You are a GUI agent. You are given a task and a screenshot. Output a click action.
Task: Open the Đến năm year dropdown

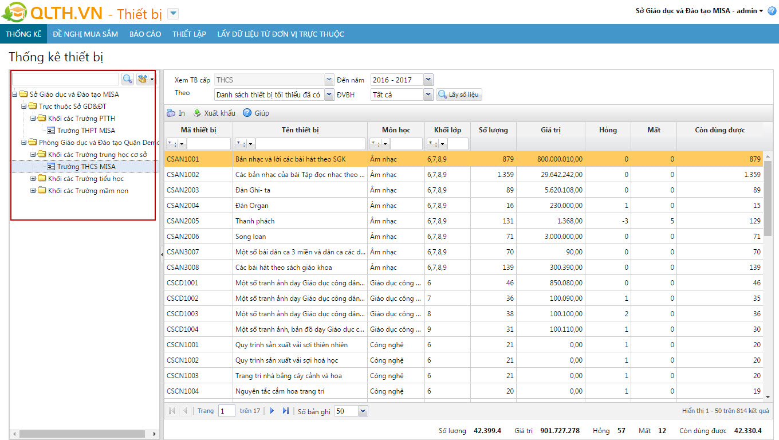click(x=428, y=80)
